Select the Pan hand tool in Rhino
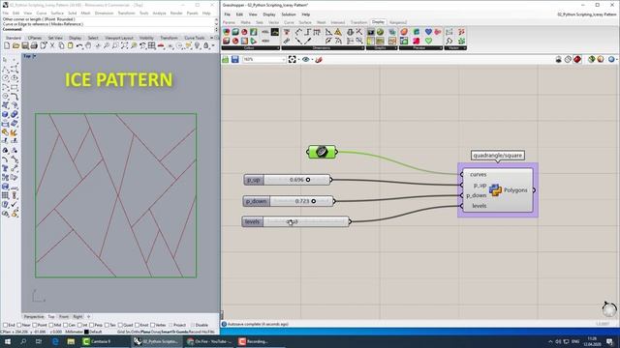The width and height of the screenshot is (620, 348). [x=88, y=45]
